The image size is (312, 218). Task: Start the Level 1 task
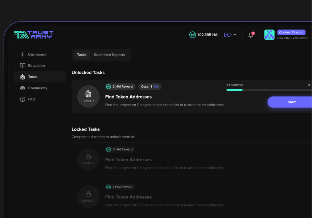click(290, 102)
